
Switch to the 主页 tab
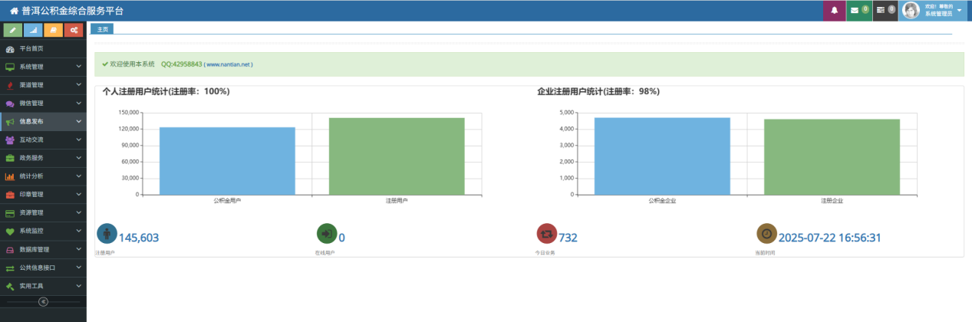coord(102,29)
